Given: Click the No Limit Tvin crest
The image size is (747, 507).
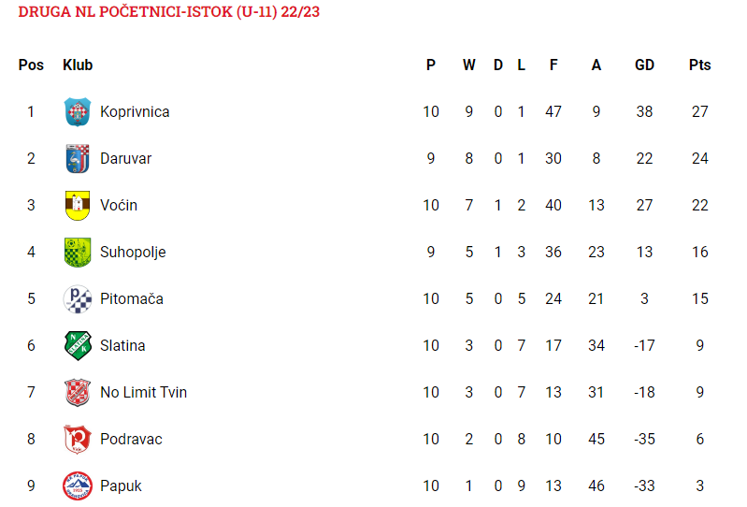Looking at the screenshot, I should click(x=78, y=392).
